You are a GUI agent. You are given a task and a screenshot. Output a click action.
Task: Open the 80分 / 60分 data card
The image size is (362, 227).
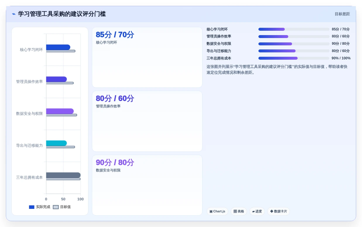pyautogui.click(x=147, y=121)
